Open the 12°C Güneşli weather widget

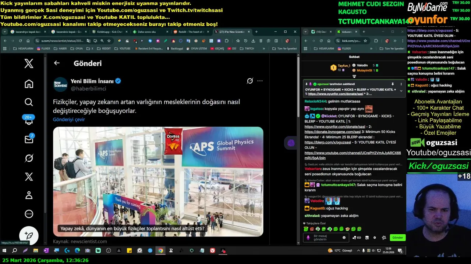coord(340,250)
